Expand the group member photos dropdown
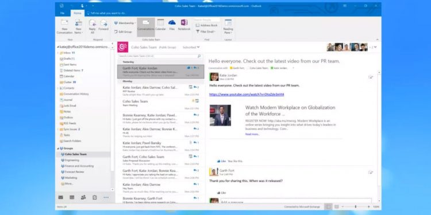 point(375,47)
